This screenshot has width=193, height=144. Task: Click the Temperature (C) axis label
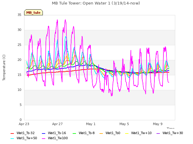pyautogui.click(x=4, y=67)
